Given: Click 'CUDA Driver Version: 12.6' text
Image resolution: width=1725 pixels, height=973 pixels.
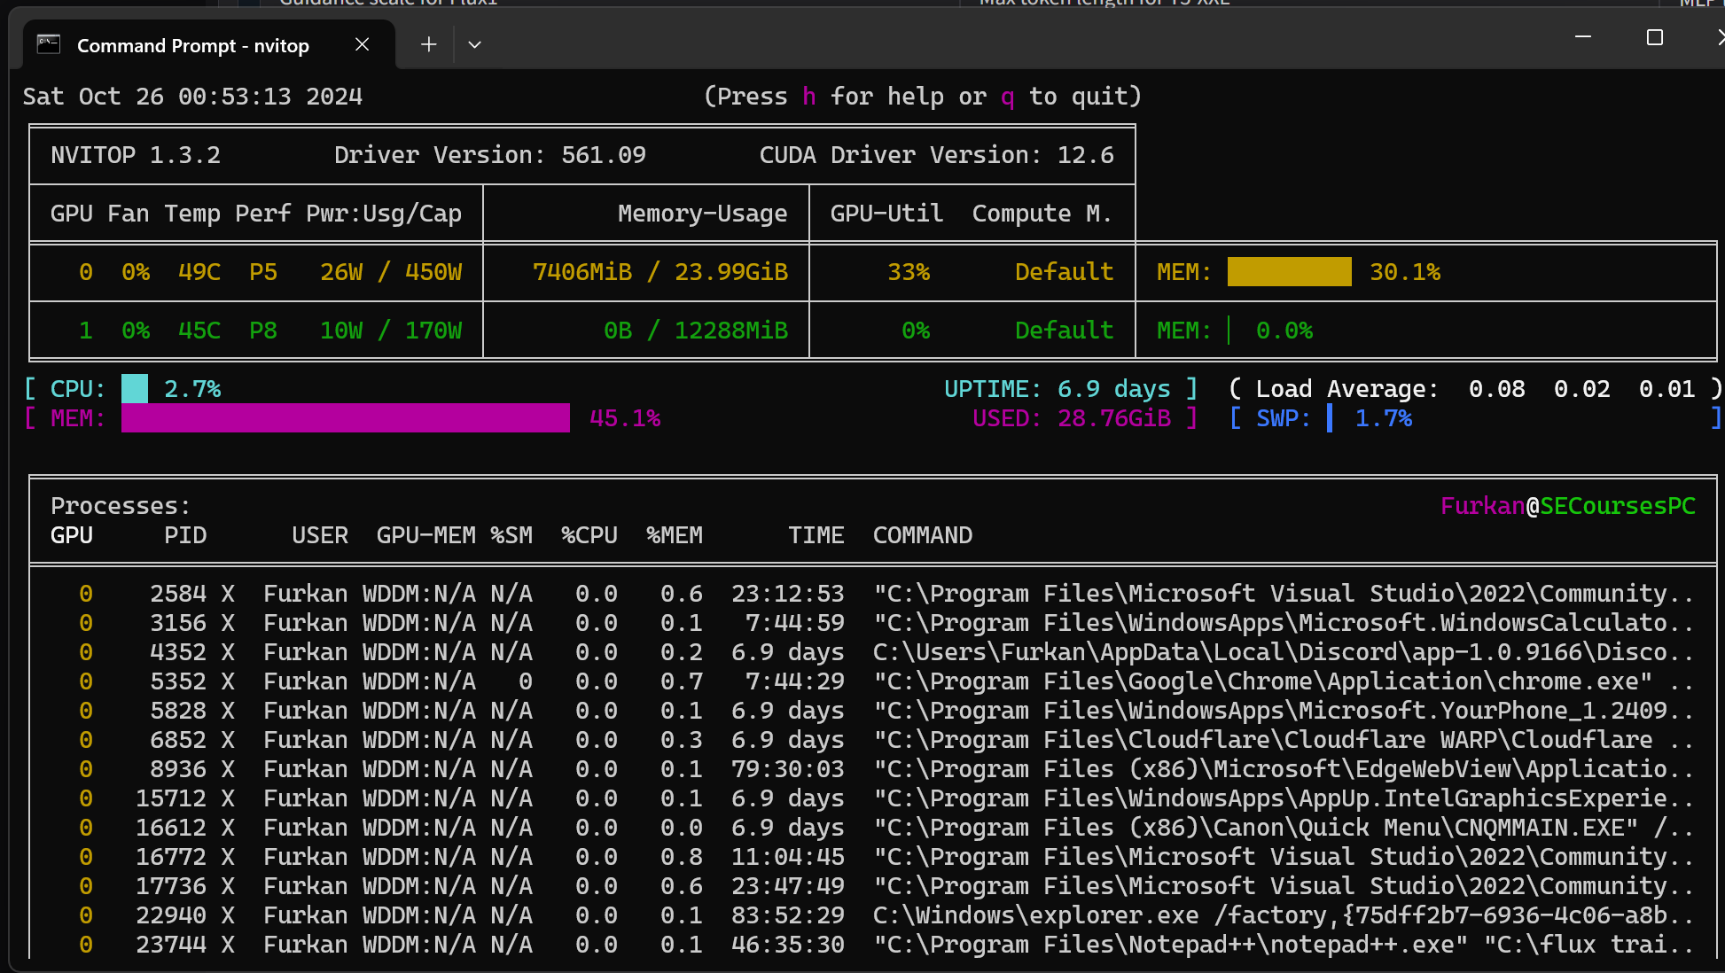Looking at the screenshot, I should (x=937, y=155).
